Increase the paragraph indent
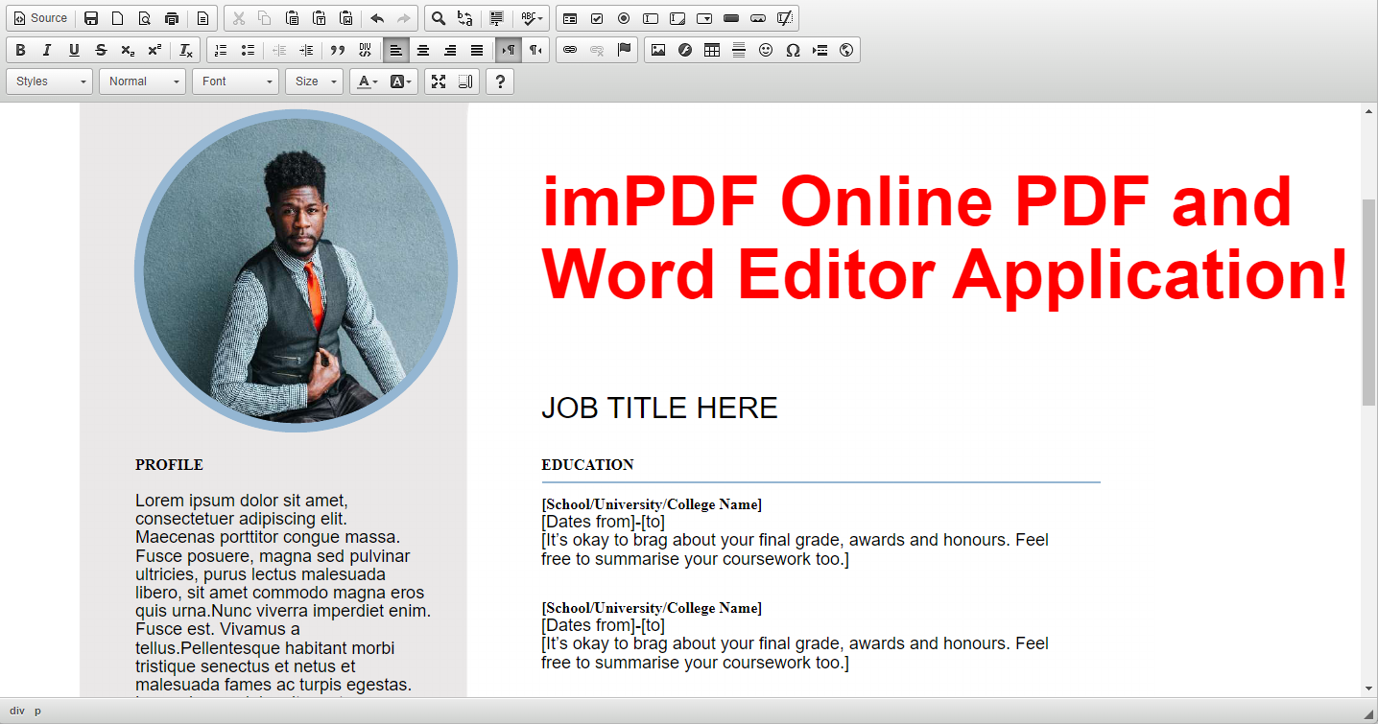The height and width of the screenshot is (724, 1378). click(306, 50)
